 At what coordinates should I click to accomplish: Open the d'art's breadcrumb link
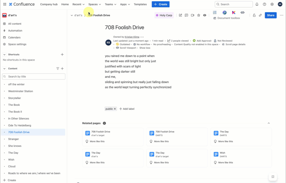pos(78,15)
